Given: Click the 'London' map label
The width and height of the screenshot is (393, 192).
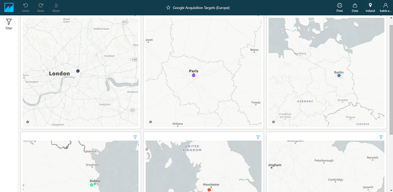Looking at the screenshot, I should point(59,73).
